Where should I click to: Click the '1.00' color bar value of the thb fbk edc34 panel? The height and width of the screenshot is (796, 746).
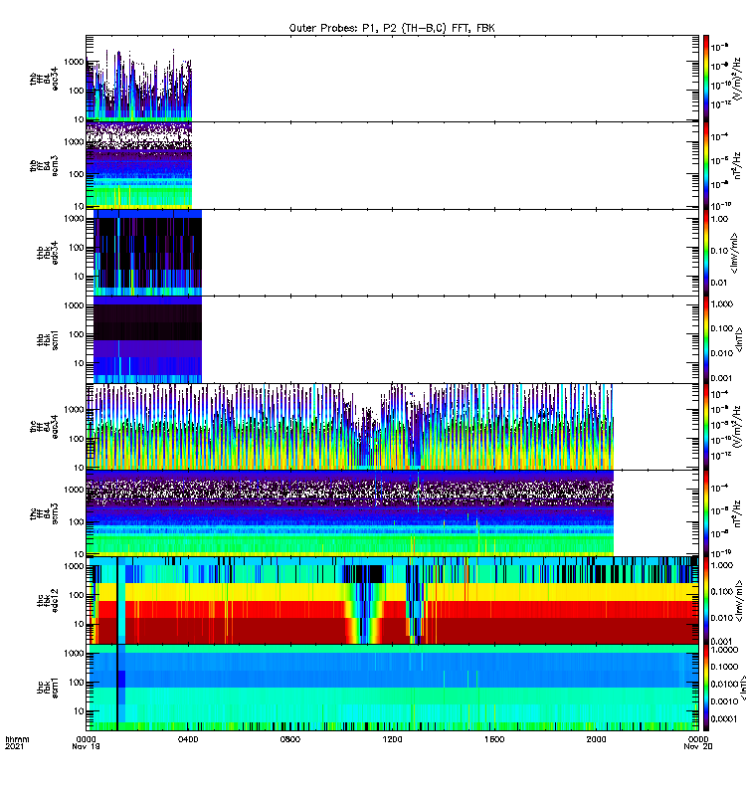click(719, 219)
